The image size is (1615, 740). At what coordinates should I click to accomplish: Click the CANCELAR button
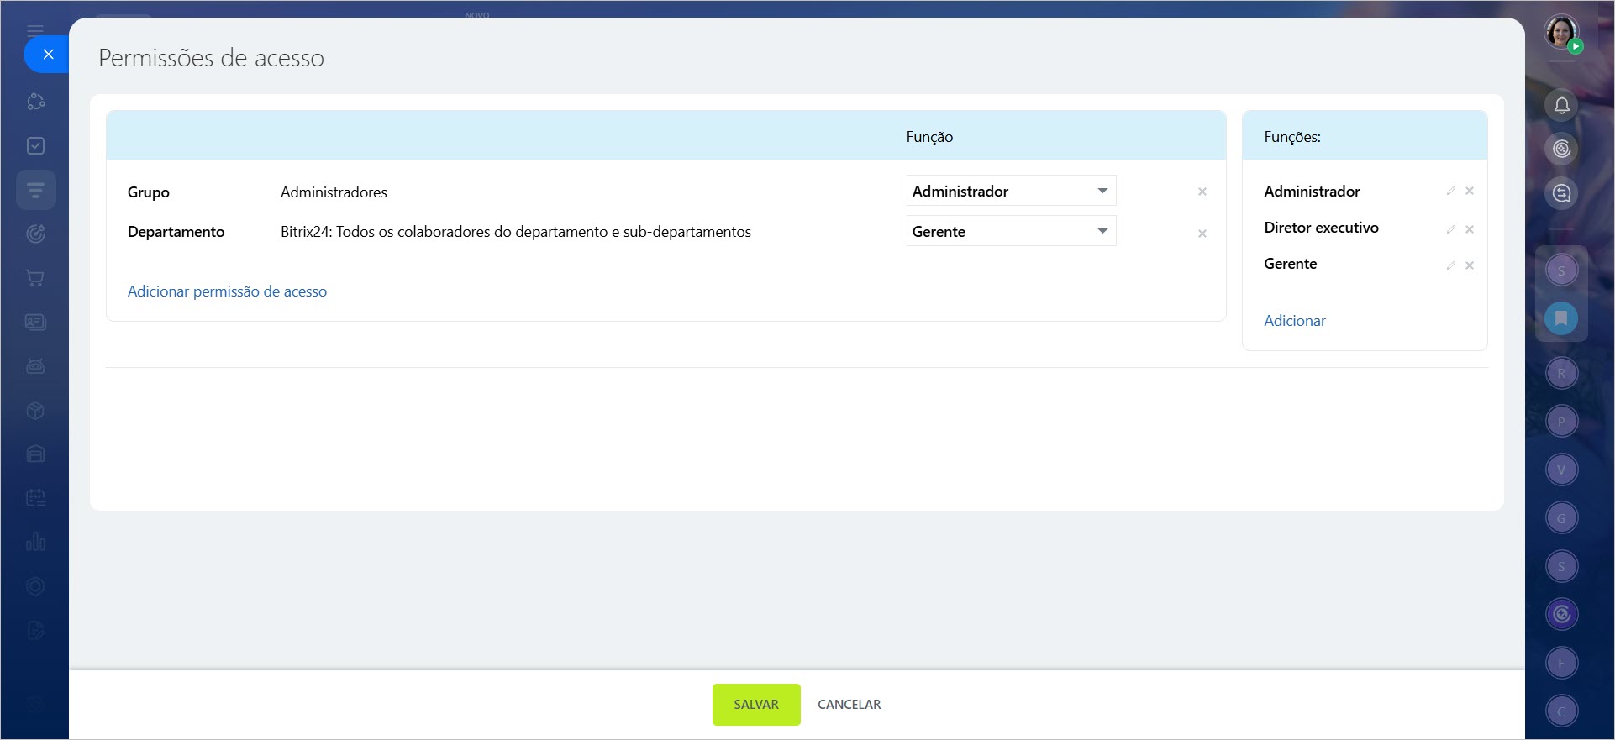click(x=849, y=704)
